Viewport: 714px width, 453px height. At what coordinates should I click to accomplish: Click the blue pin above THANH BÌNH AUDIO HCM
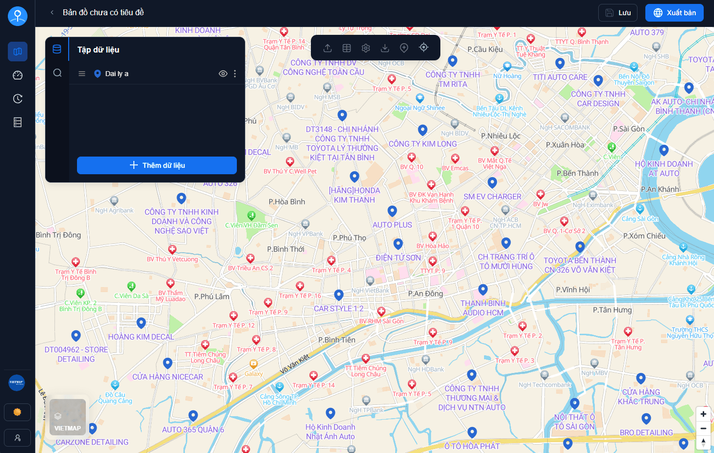(483, 290)
